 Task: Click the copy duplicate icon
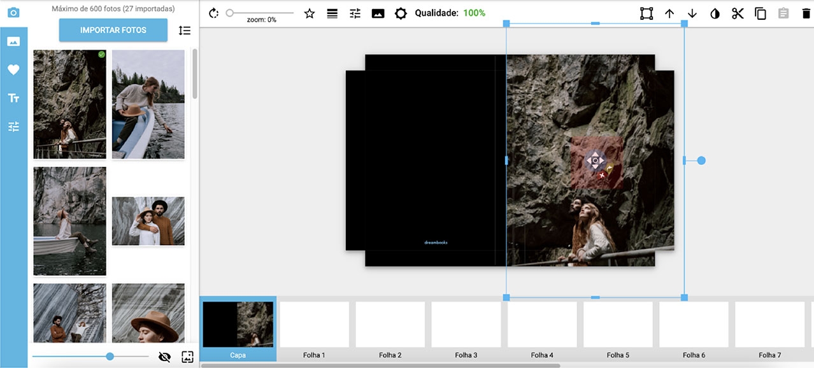[x=760, y=13]
